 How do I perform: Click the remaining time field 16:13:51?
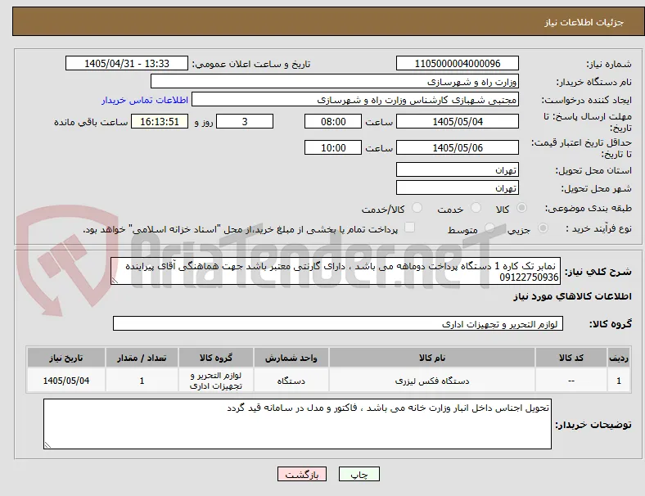(x=160, y=121)
